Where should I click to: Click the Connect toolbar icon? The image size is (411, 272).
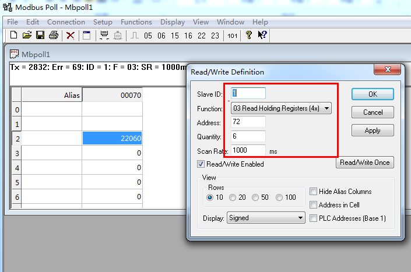(104, 36)
